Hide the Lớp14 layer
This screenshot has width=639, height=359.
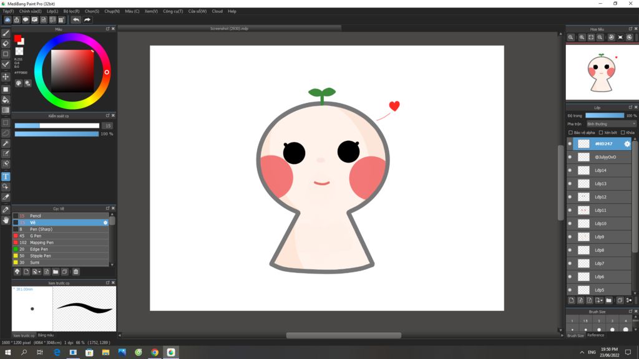pos(570,171)
